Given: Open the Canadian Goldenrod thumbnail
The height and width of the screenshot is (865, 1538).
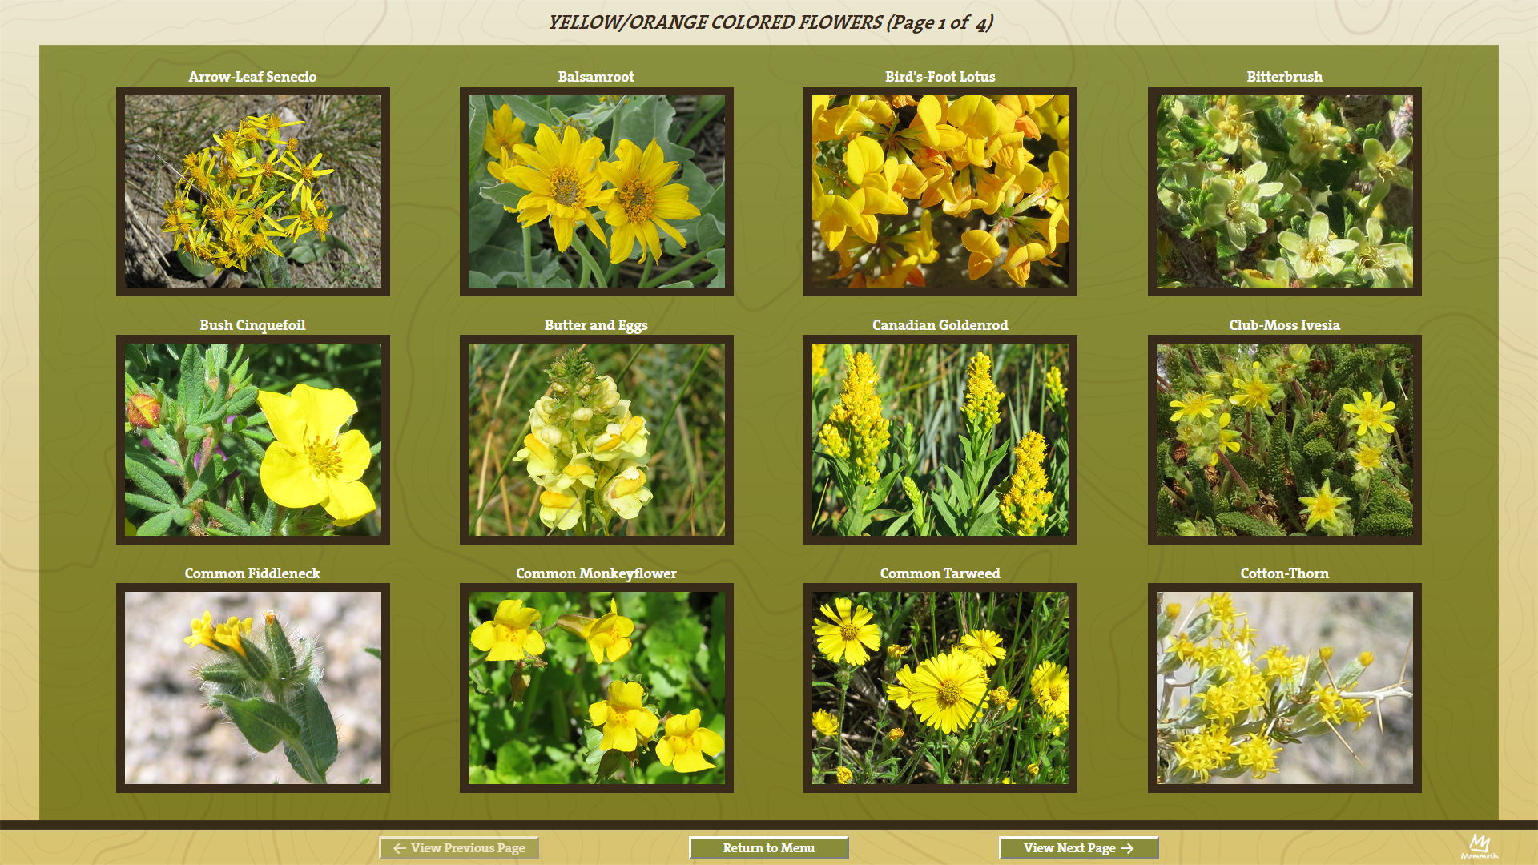Looking at the screenshot, I should 940,440.
